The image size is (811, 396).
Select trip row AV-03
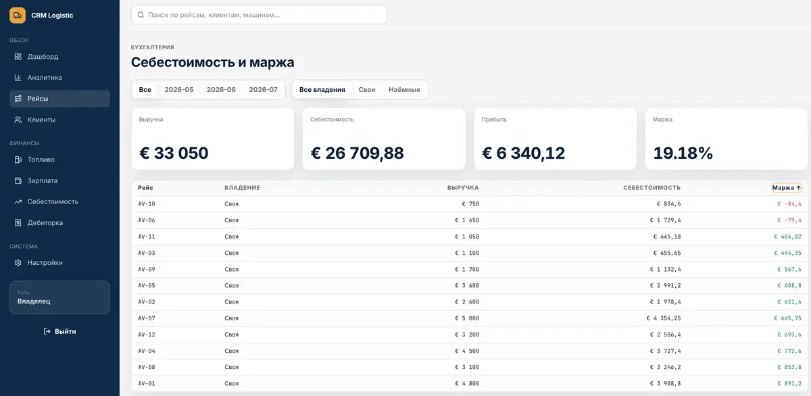tap(470, 253)
